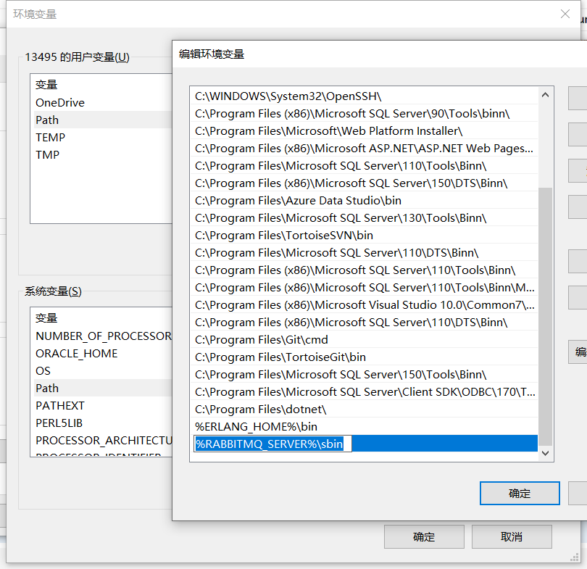Screen dimensions: 587x569
Task: Select %ERLANG_HOME%\bin entry
Action: point(364,427)
